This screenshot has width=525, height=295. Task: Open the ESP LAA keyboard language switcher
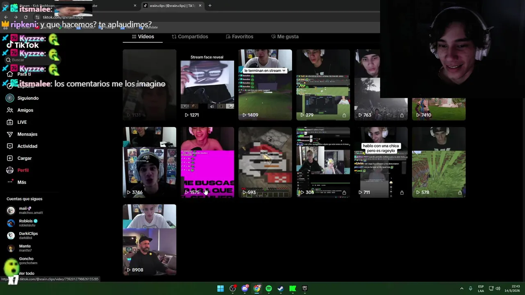[x=481, y=288]
